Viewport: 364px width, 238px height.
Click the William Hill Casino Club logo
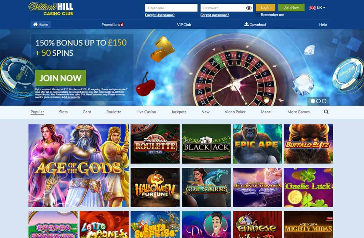51,9
